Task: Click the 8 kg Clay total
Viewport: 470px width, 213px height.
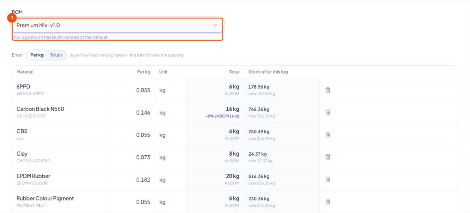Action: pyautogui.click(x=234, y=154)
